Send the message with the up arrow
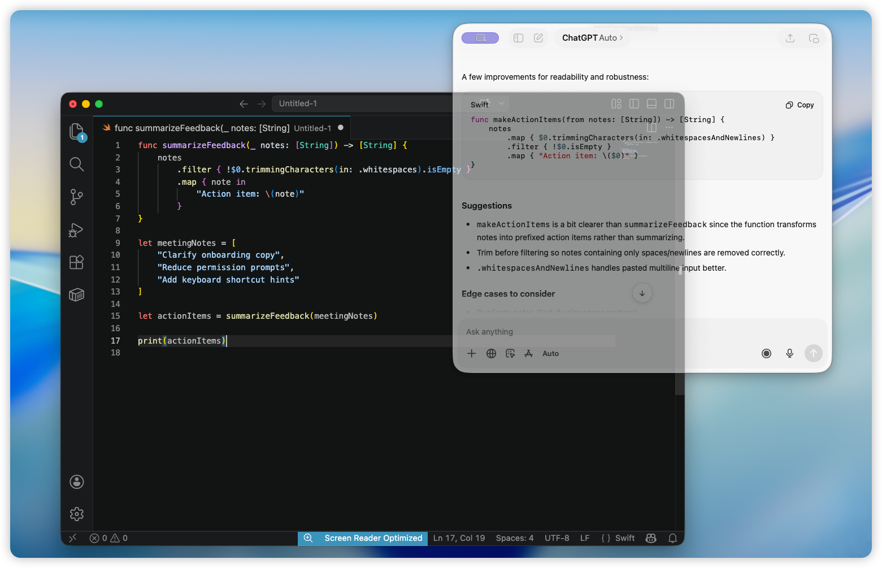 (x=813, y=354)
